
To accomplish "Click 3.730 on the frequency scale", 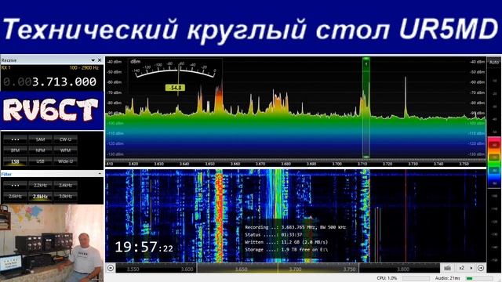I will tap(413, 164).
